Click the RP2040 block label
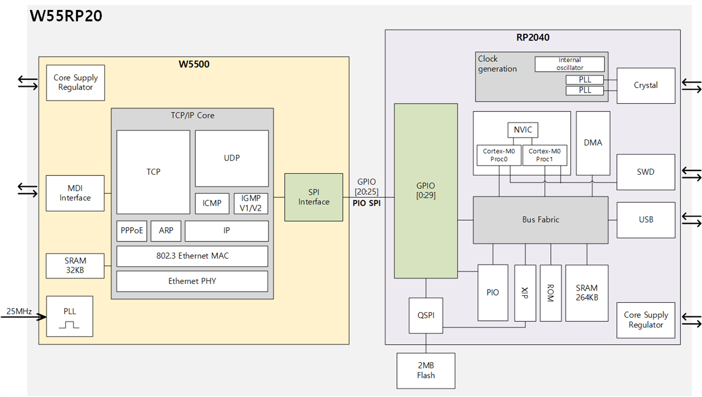 point(533,37)
